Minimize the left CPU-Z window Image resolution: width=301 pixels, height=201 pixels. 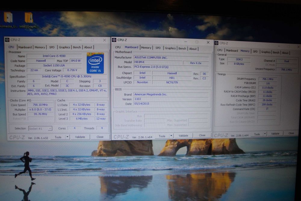(x=80, y=40)
